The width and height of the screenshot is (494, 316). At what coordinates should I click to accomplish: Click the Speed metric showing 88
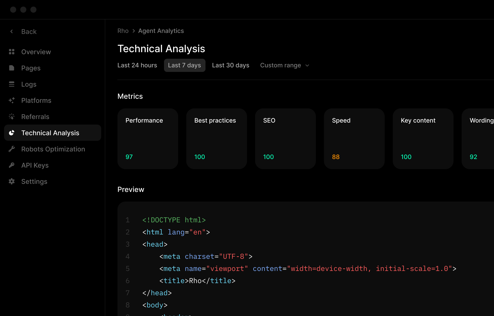(354, 139)
